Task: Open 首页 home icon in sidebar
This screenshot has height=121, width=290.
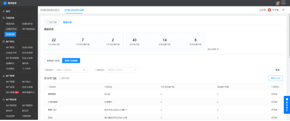Action: click(x=3, y=11)
